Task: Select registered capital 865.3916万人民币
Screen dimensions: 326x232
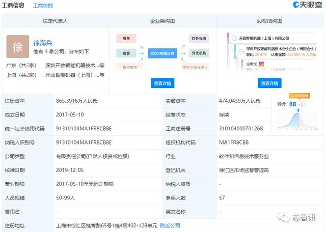Action: click(x=77, y=101)
